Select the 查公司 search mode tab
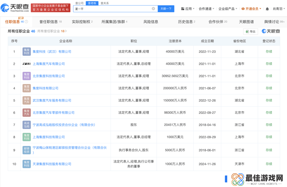Viewport: 287px width, 187px height. (x=79, y=3)
